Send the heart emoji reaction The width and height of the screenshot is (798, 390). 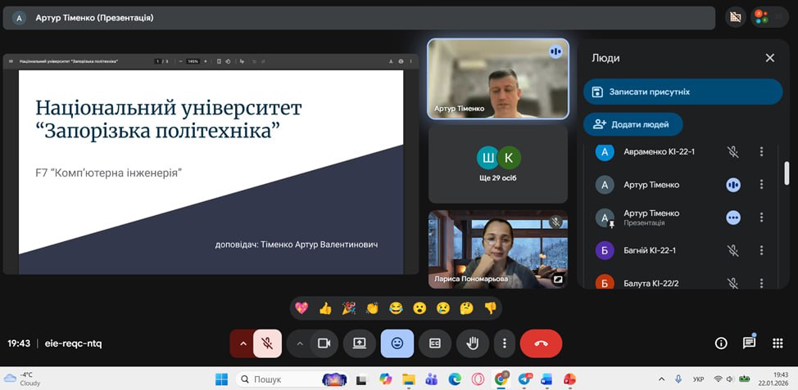302,308
